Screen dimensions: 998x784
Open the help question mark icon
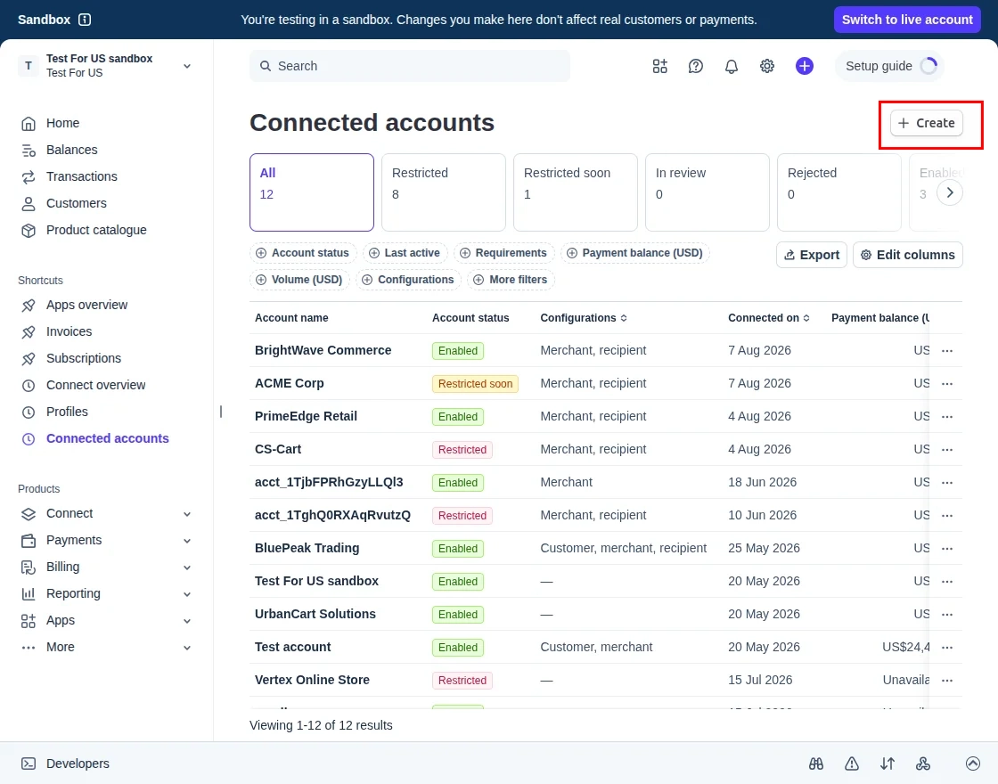(696, 66)
